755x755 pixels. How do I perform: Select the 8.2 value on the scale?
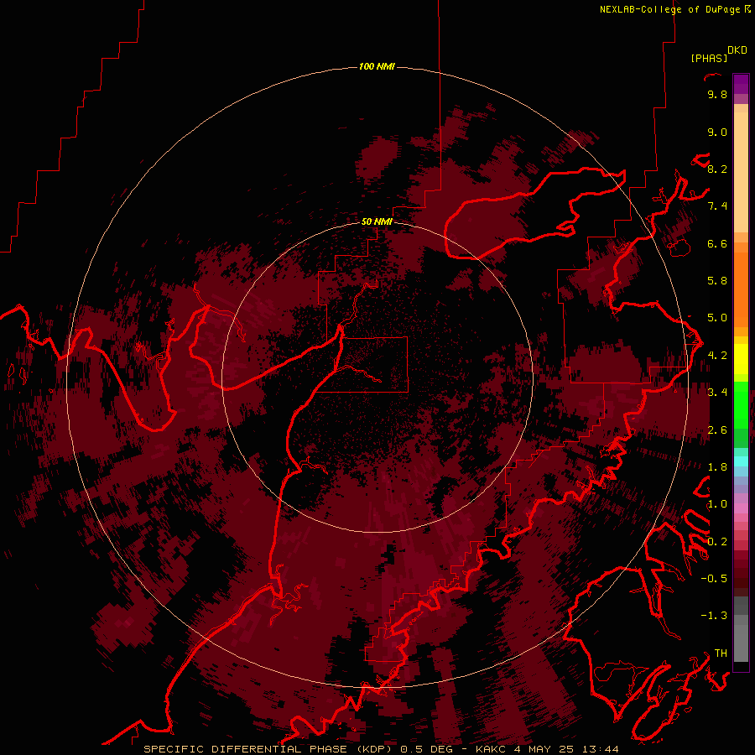click(x=717, y=169)
